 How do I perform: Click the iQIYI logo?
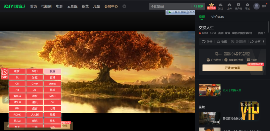coord(14,6)
